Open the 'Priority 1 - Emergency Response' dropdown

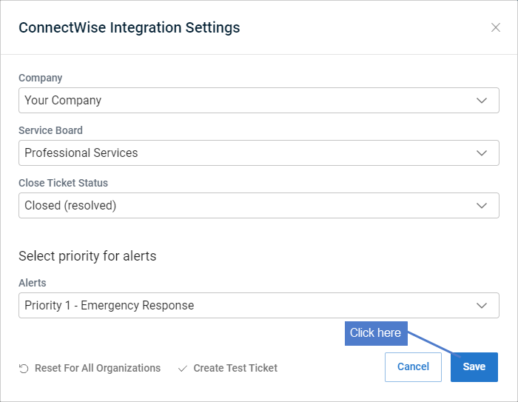(259, 306)
